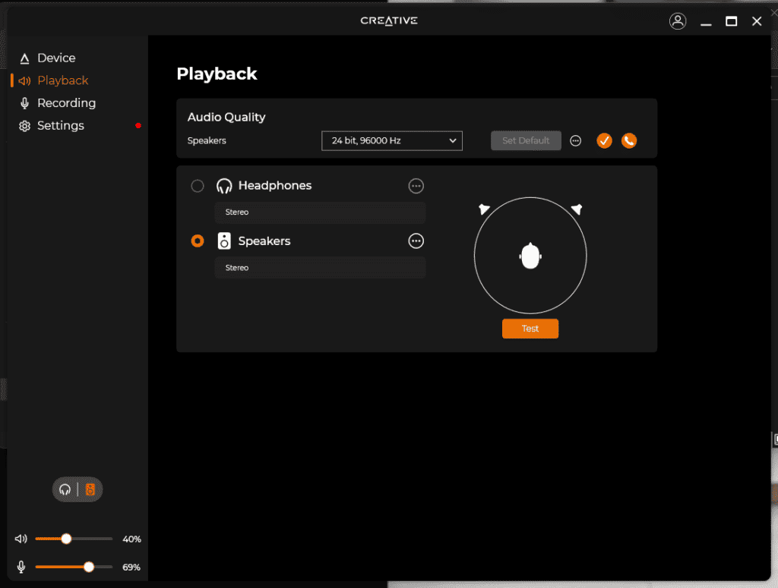The width and height of the screenshot is (778, 588).
Task: Adjust the microphone level slider
Action: pyautogui.click(x=89, y=567)
